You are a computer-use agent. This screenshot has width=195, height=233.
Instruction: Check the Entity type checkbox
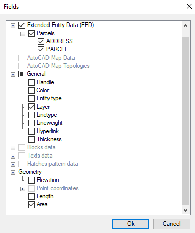[x=32, y=98]
